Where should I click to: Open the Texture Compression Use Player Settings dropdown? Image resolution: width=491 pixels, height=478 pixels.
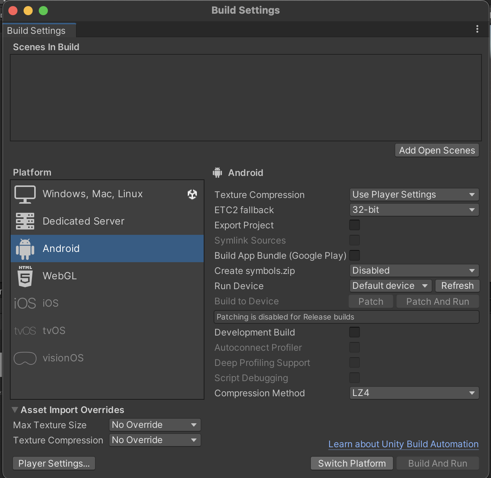tap(414, 195)
